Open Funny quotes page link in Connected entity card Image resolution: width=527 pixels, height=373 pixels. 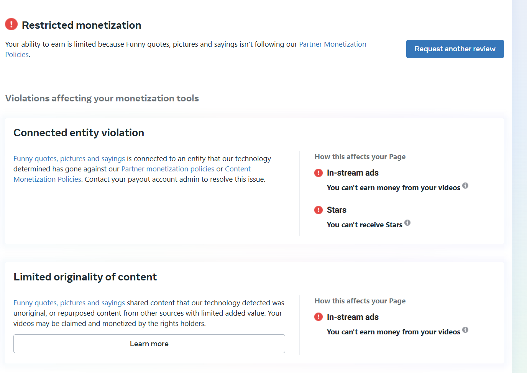[x=69, y=159]
